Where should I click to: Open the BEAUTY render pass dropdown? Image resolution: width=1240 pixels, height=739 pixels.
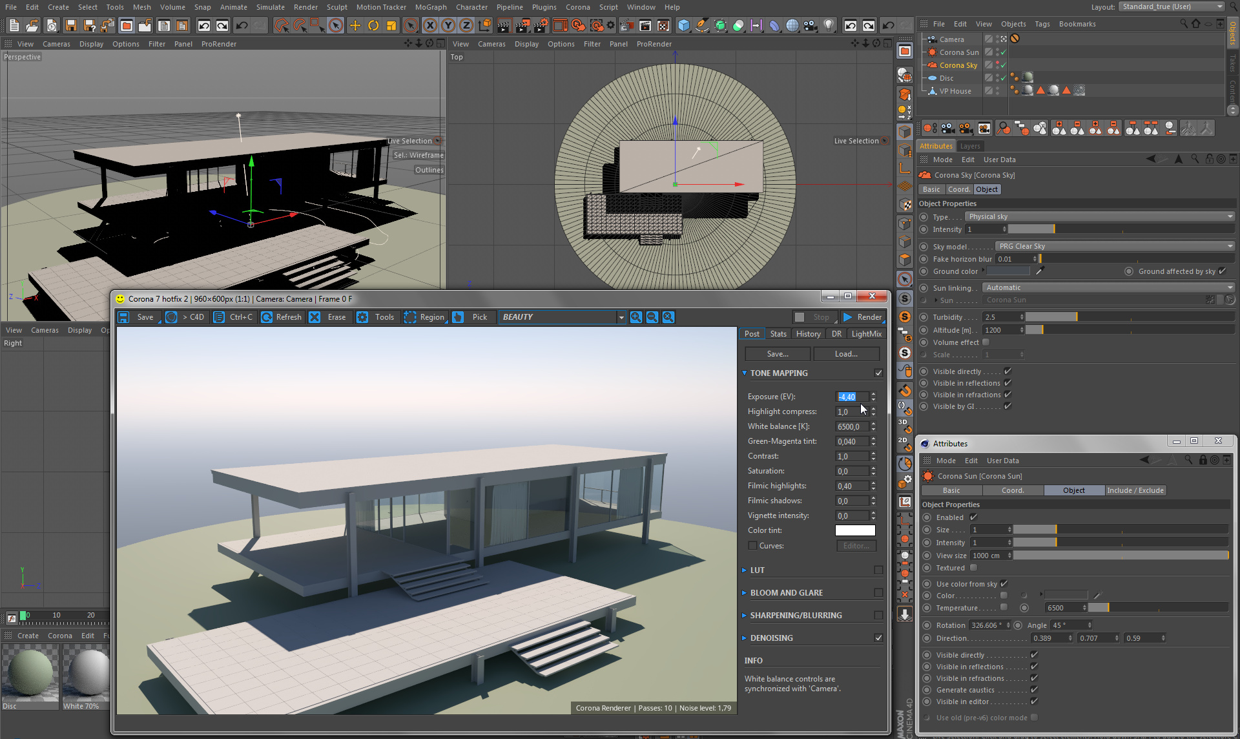point(621,317)
